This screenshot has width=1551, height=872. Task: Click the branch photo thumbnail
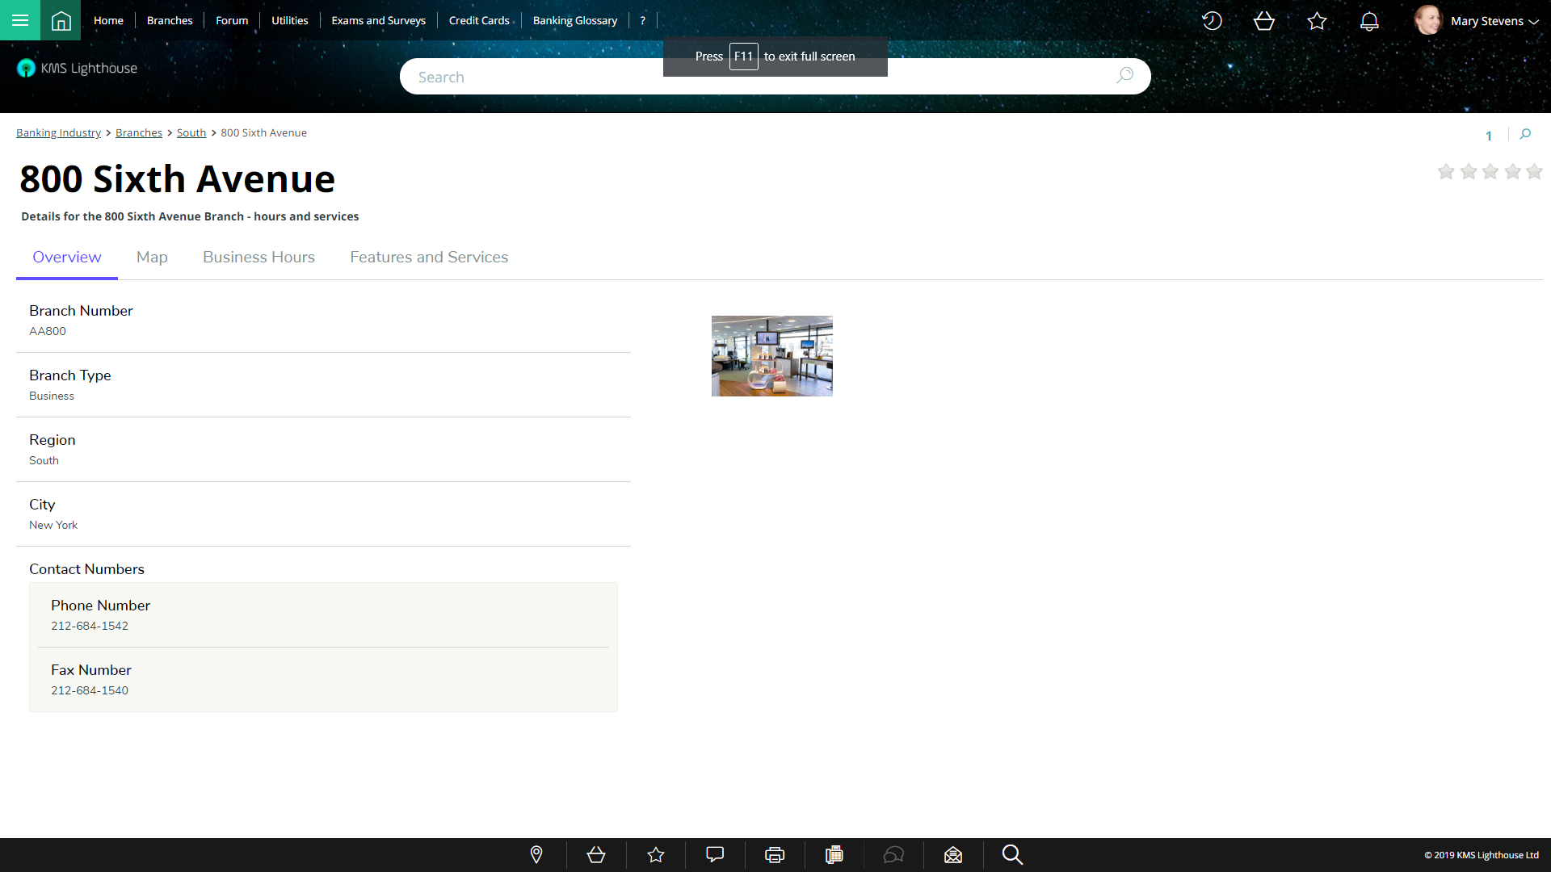771,356
